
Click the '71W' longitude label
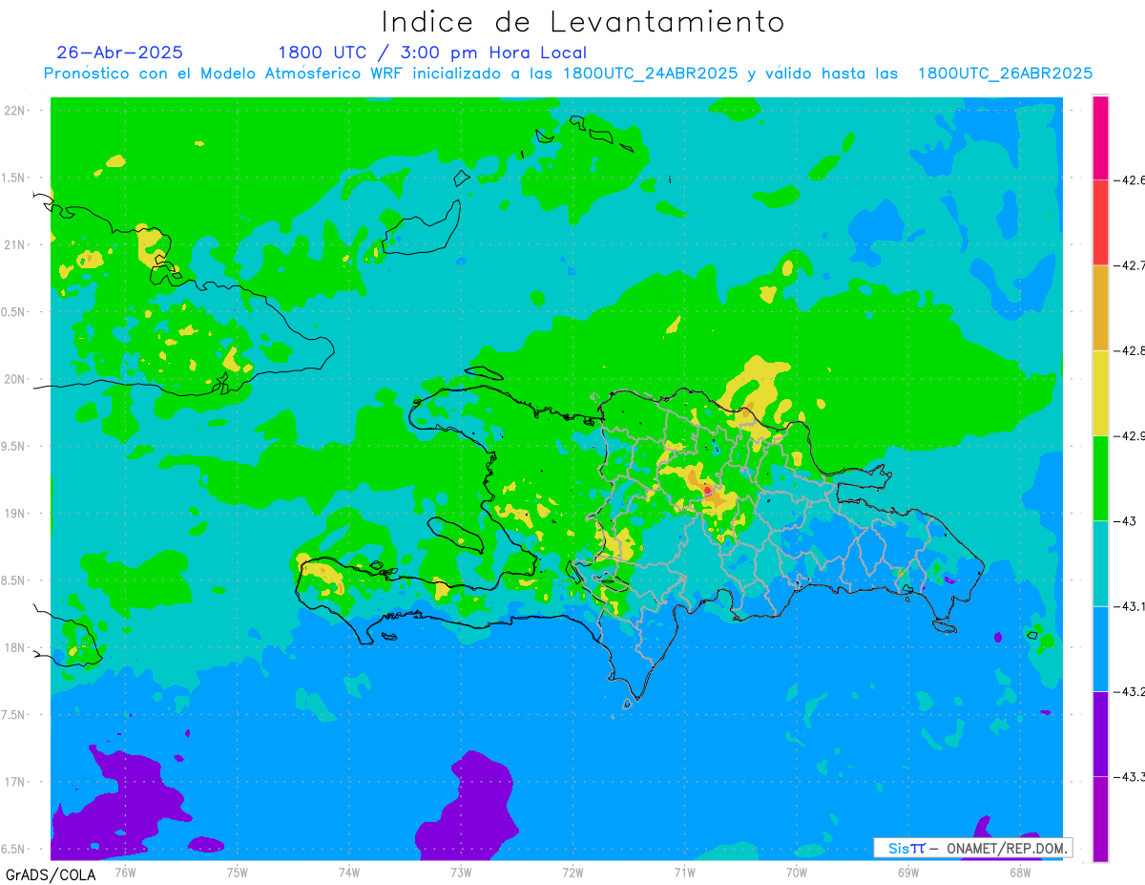pos(684,871)
